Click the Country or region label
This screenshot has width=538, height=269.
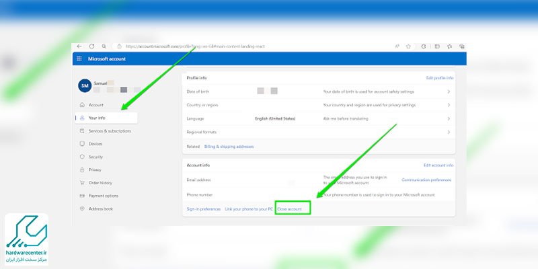(202, 105)
